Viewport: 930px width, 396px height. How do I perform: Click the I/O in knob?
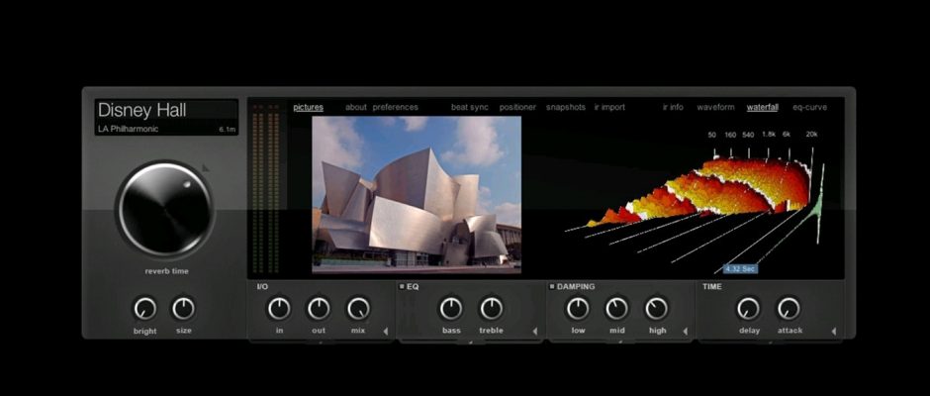tap(279, 309)
